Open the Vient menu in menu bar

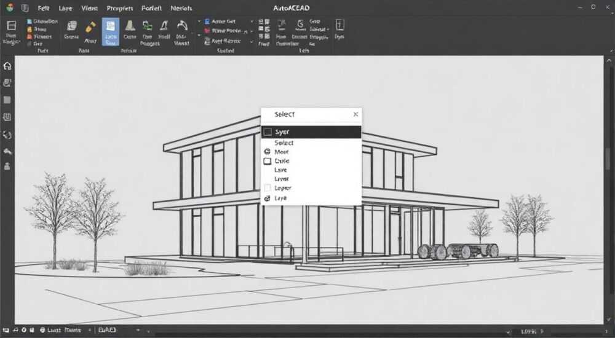click(x=89, y=8)
